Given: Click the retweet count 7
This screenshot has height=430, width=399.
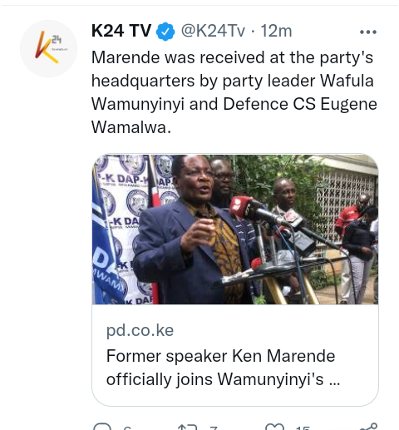Looking at the screenshot, I should coord(214,428).
